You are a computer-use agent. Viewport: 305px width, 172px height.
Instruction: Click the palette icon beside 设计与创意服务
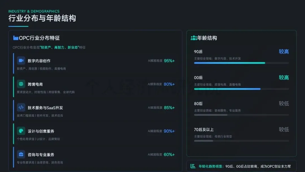tap(21, 131)
